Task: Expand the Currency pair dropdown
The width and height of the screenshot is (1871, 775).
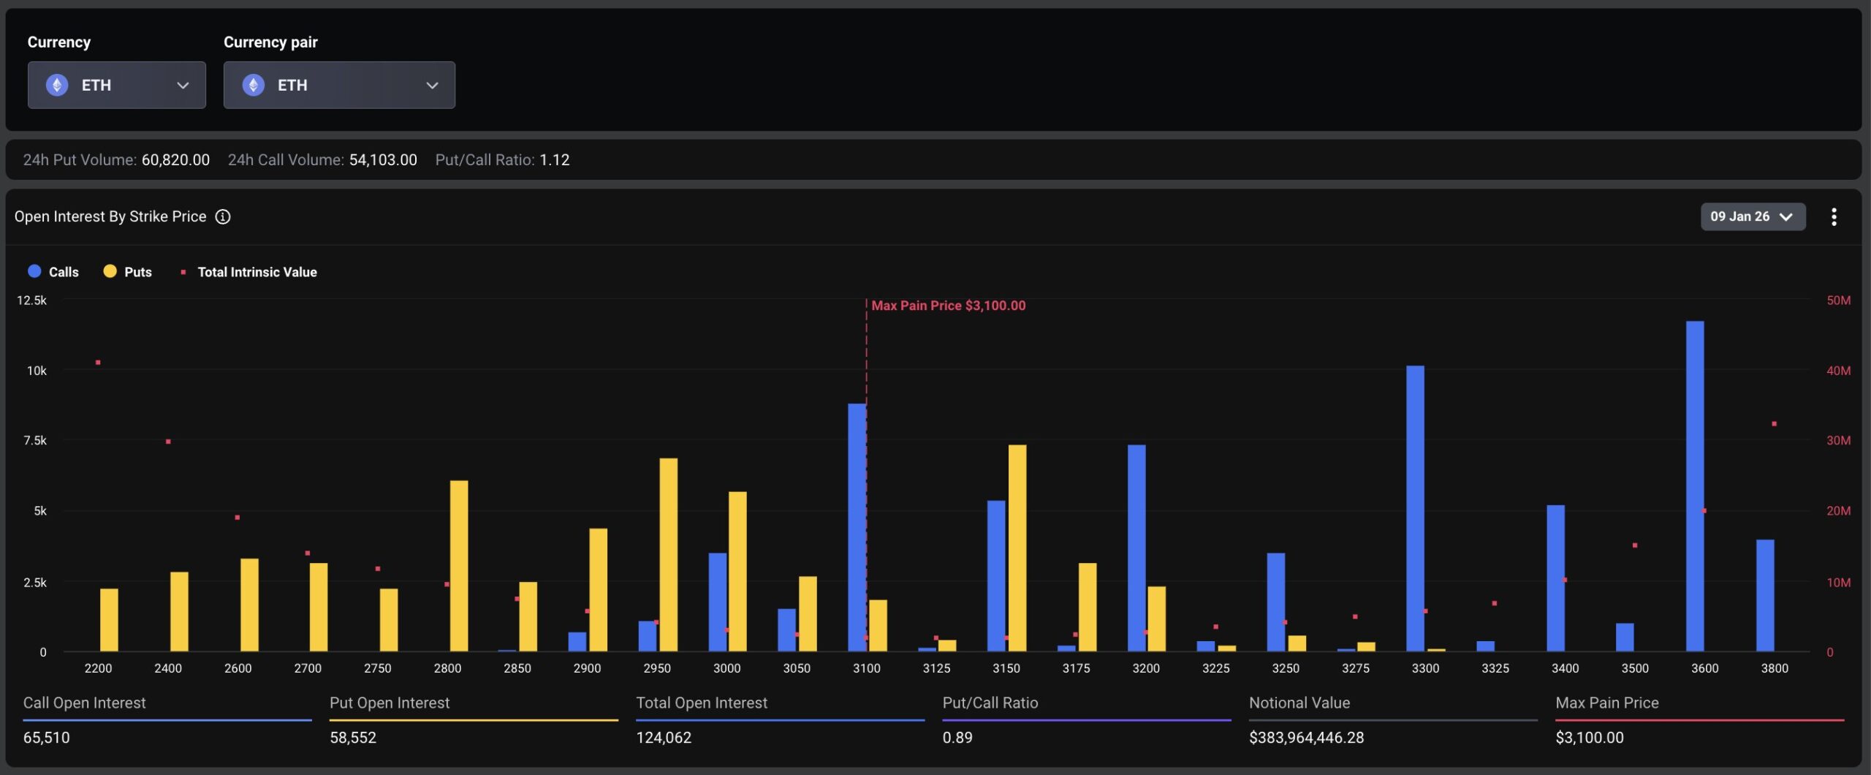Action: pos(339,85)
